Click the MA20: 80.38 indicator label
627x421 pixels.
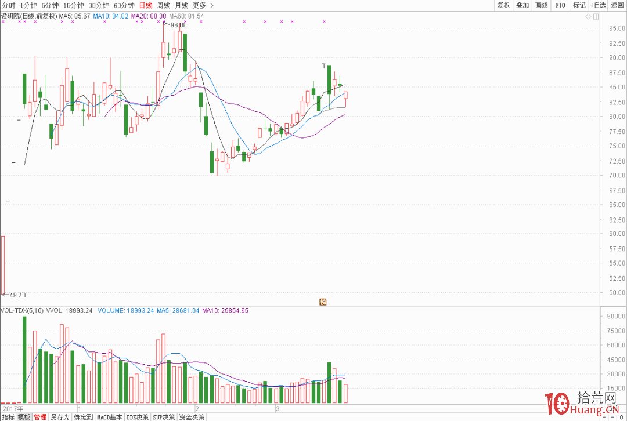[x=149, y=16]
